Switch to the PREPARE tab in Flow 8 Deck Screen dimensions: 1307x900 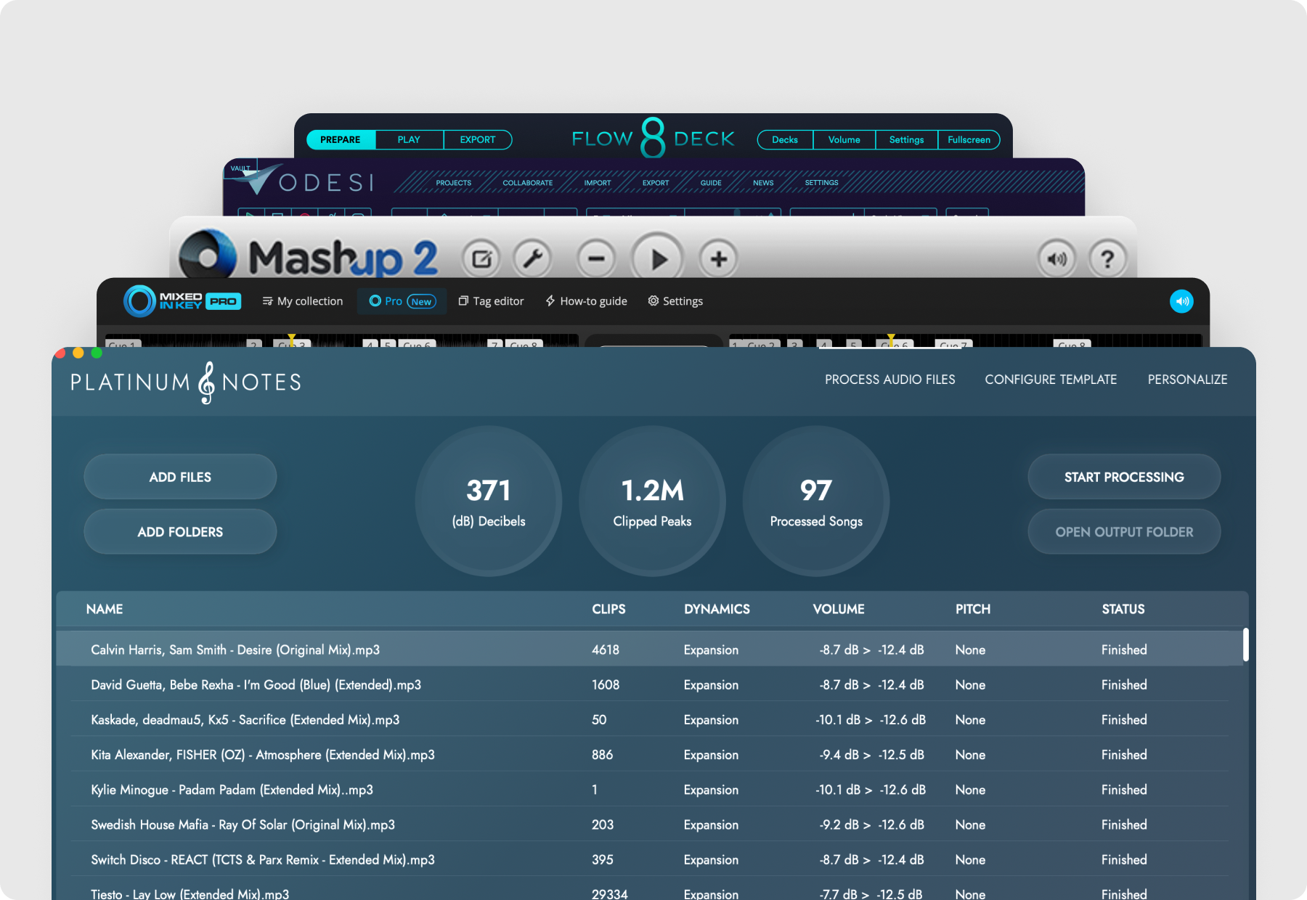coord(341,139)
